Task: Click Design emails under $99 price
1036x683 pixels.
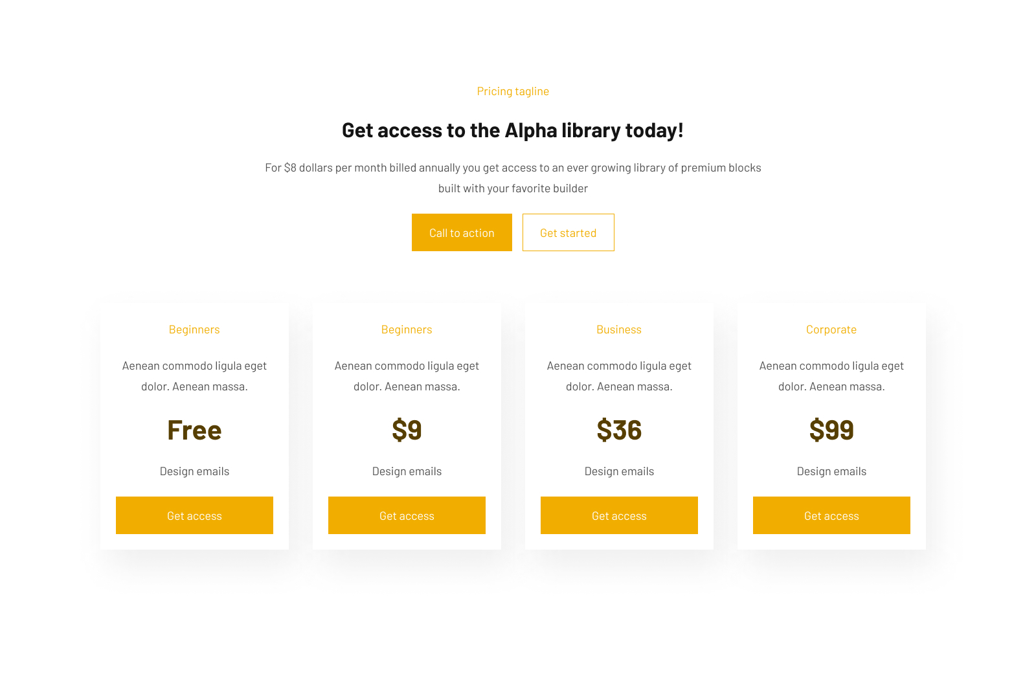Action: 831,471
